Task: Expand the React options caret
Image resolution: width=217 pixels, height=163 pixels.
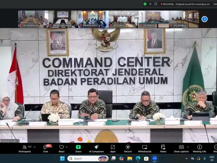Action: tap(67, 147)
